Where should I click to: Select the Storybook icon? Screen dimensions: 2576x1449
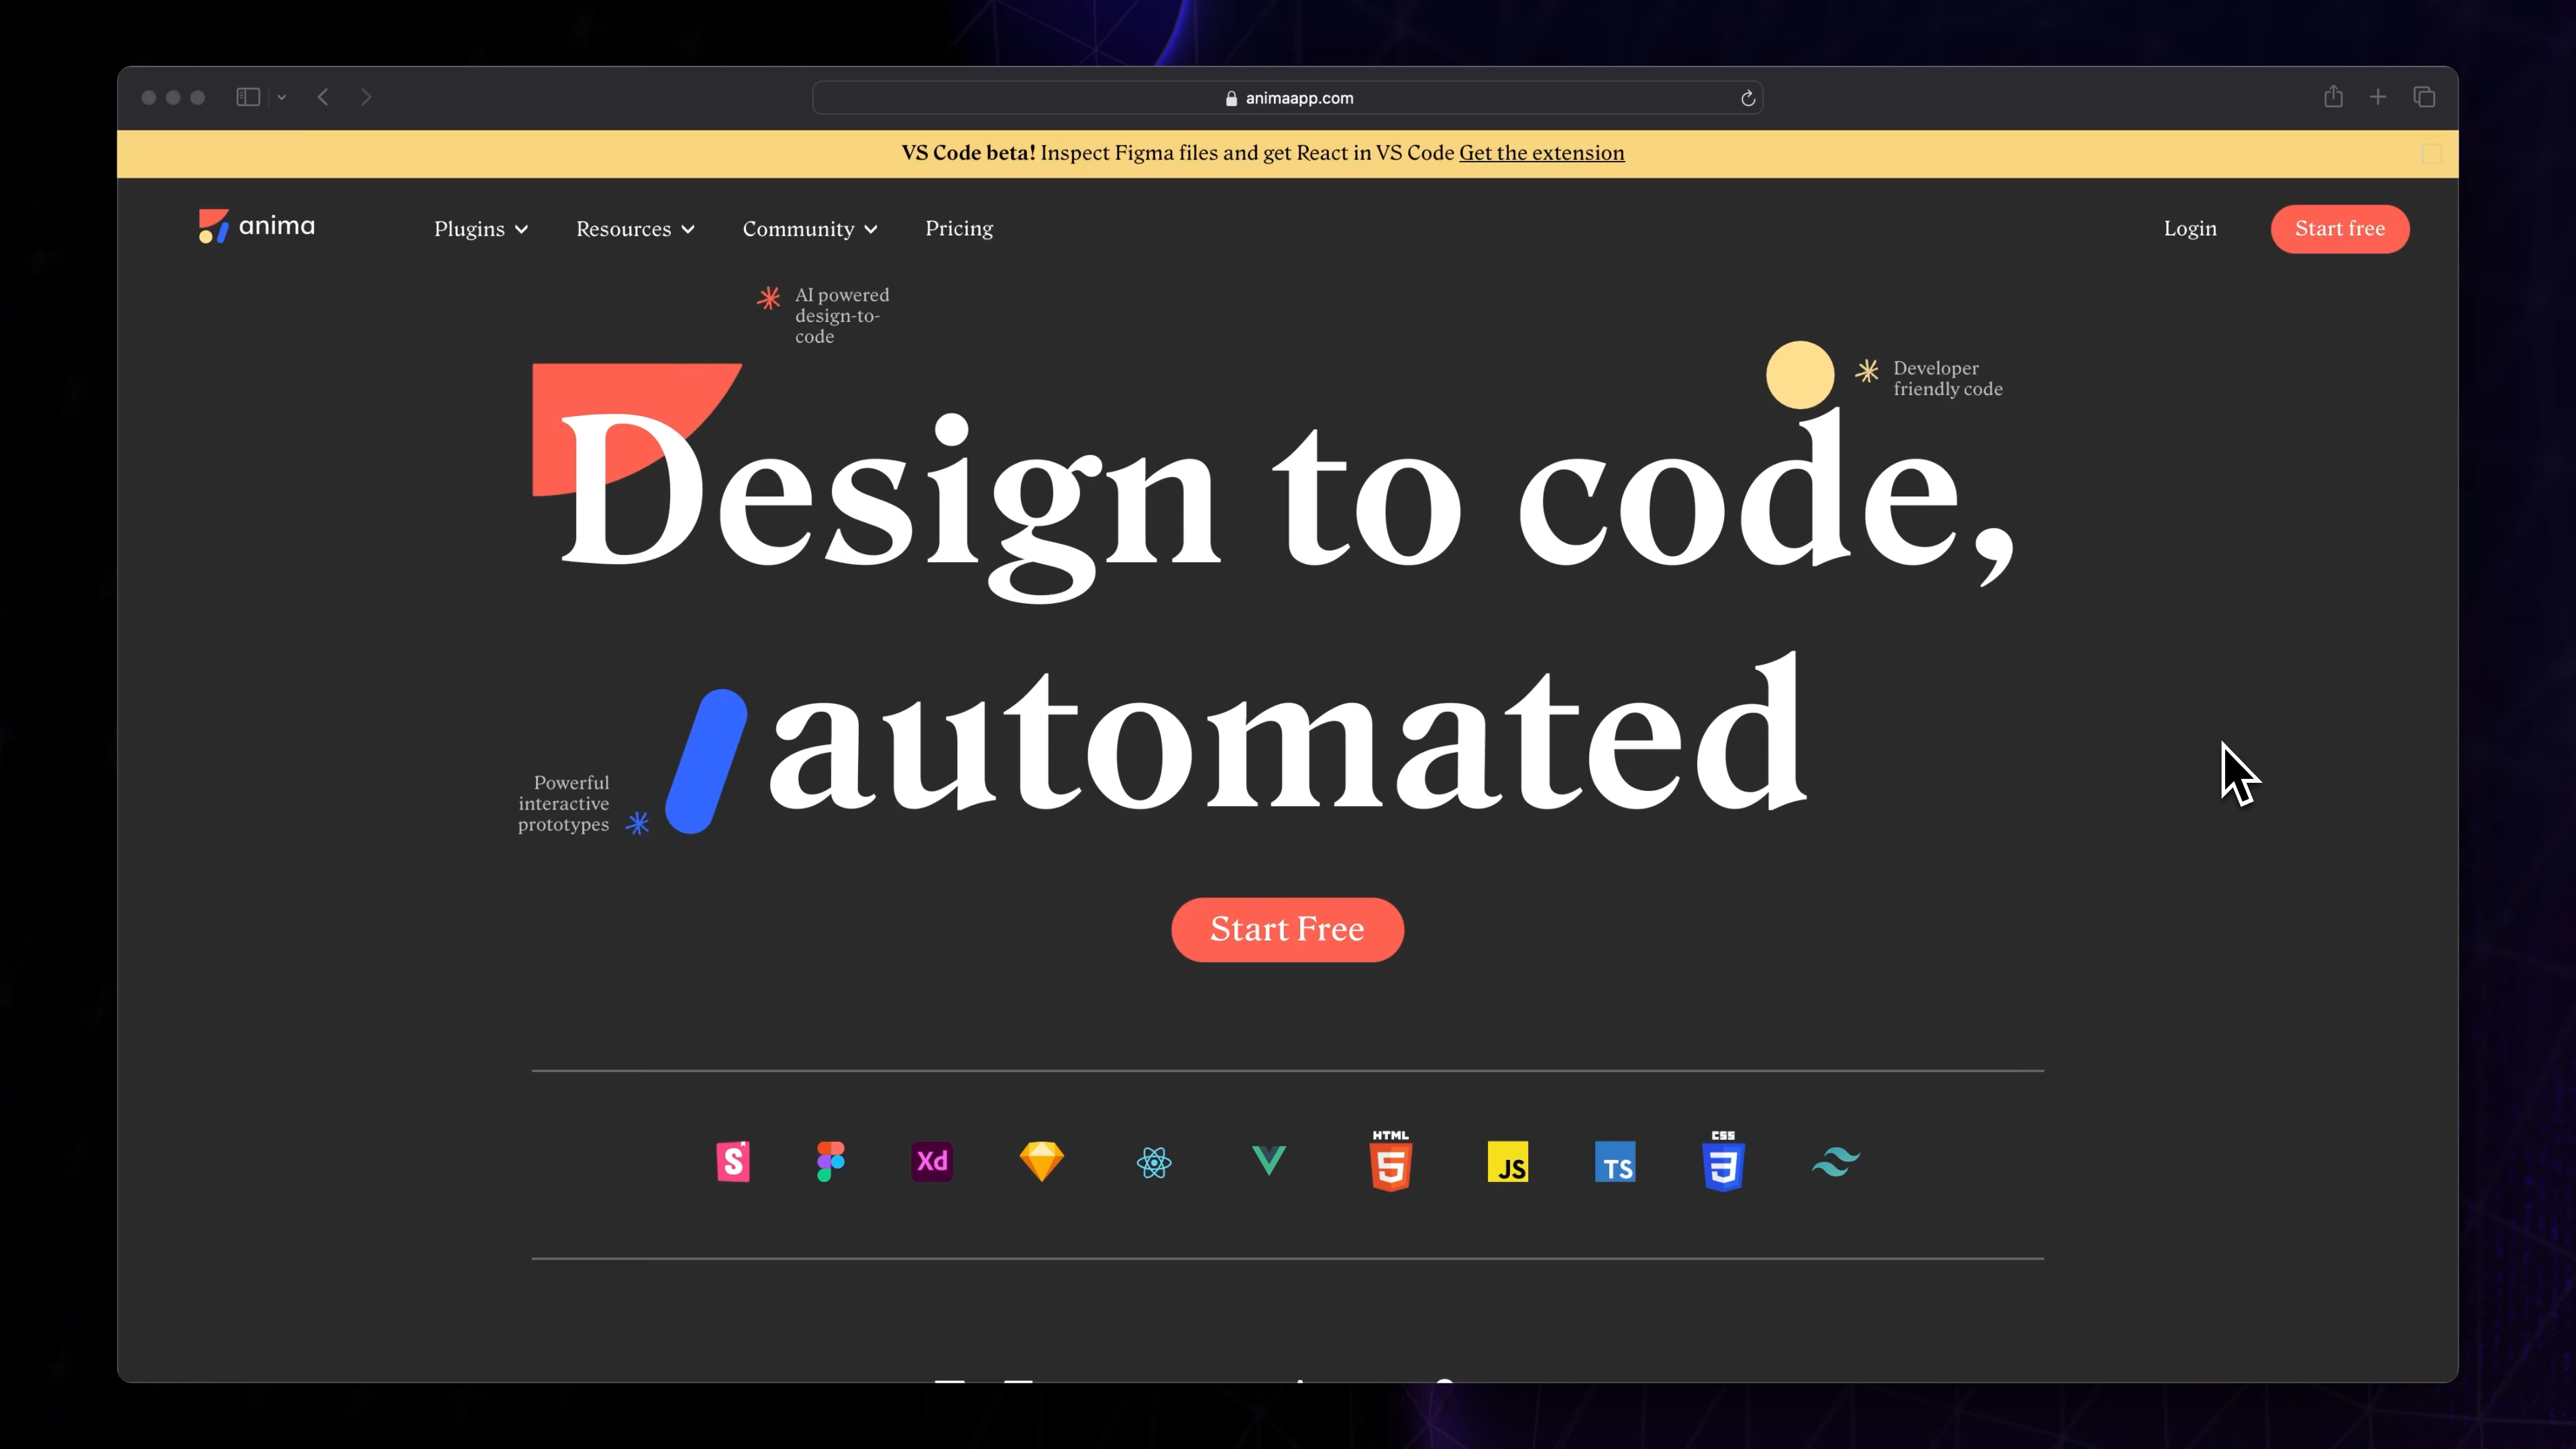pos(732,1161)
